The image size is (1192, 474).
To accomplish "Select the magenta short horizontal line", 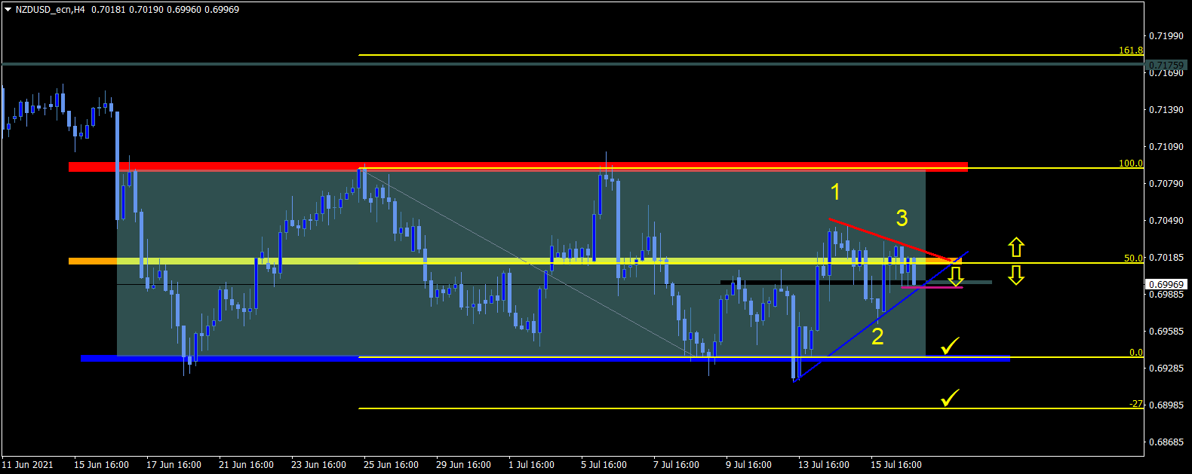I will (x=932, y=287).
